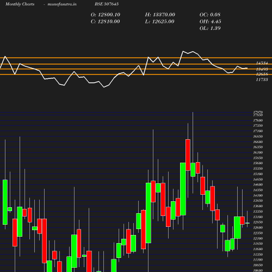The width and height of the screenshot is (272, 272).
Task: Select the 'OH: 4.45' reading
Action: [x=211, y=22]
